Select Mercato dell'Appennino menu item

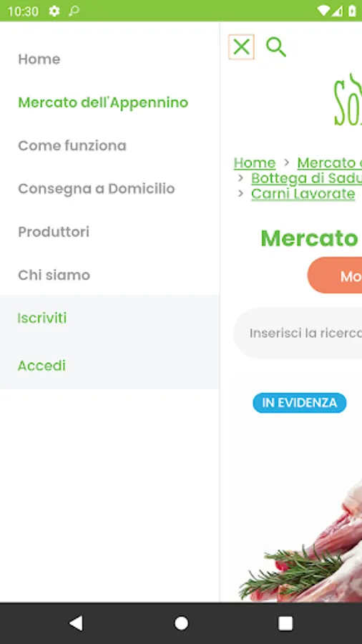pyautogui.click(x=103, y=102)
